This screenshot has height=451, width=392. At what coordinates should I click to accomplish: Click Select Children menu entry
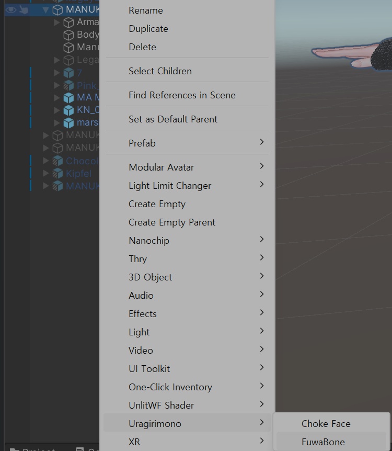187,71
